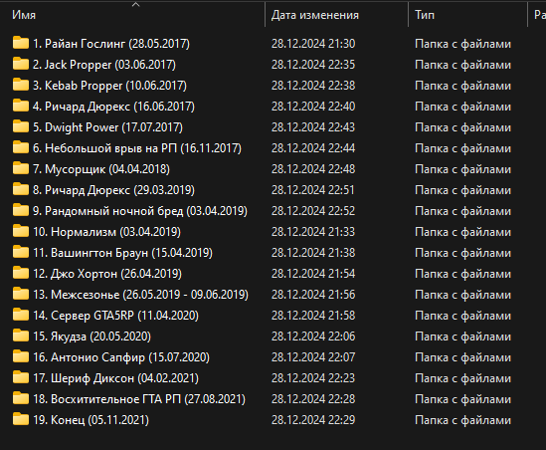The width and height of the screenshot is (546, 450).
Task: Click Папка с файлами for Шериф Диксон
Action: pyautogui.click(x=462, y=378)
